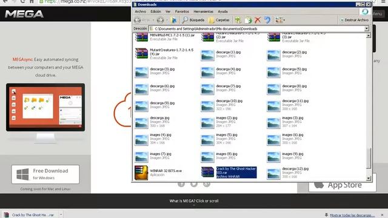This screenshot has height=218, width=388.
Task: Click the images (6).jpg file name
Action: pyautogui.click(x=292, y=135)
